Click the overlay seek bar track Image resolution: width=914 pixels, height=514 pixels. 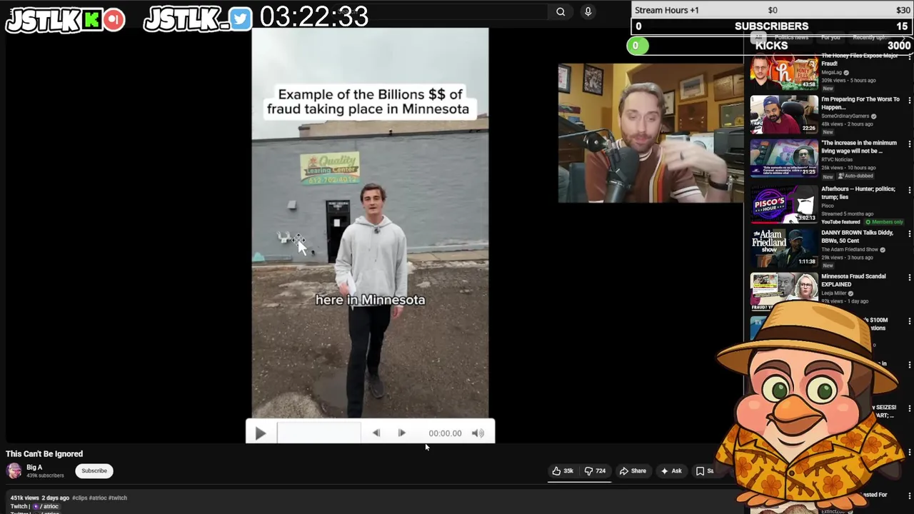tap(318, 433)
